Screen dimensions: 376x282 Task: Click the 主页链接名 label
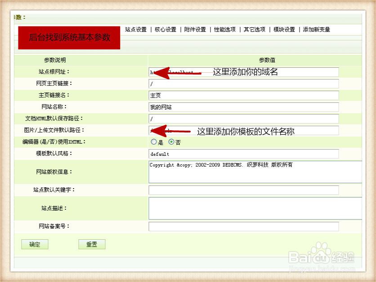54,95
